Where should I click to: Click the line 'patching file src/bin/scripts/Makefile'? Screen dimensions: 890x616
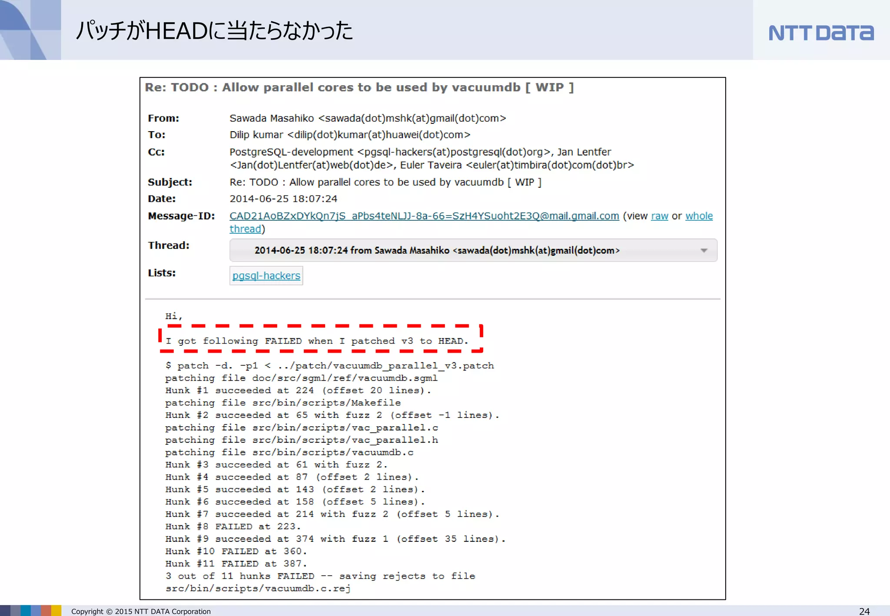click(x=283, y=403)
